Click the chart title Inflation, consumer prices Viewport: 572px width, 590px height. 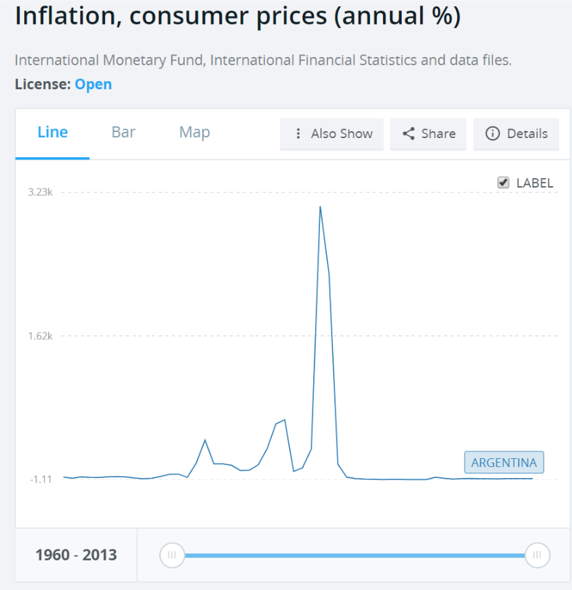pos(238,16)
